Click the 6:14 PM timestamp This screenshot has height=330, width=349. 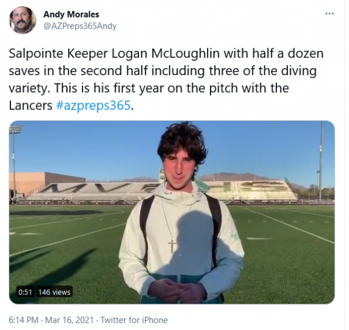tap(23, 320)
